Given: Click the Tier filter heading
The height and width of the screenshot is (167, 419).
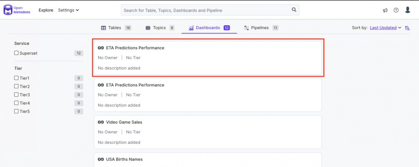Looking at the screenshot, I should pyautogui.click(x=18, y=68).
